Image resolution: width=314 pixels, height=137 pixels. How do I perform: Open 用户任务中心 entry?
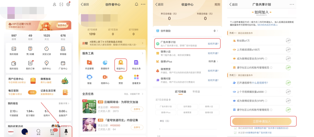coord(22,81)
